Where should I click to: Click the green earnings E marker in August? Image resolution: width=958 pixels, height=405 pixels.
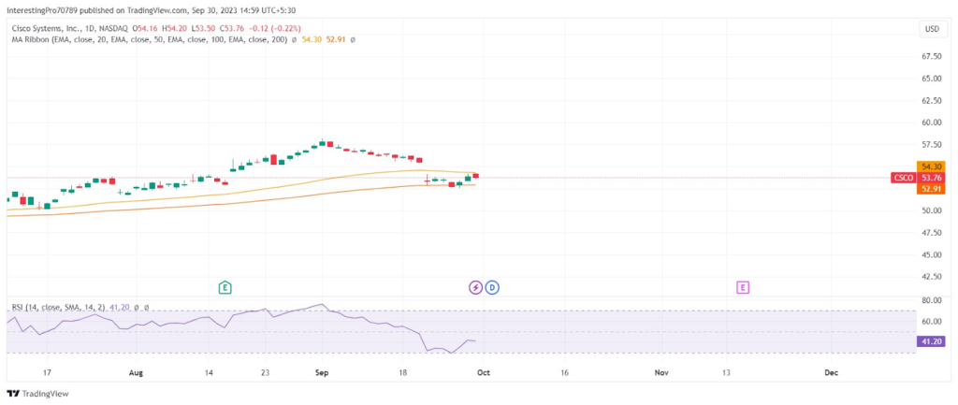coord(225,286)
